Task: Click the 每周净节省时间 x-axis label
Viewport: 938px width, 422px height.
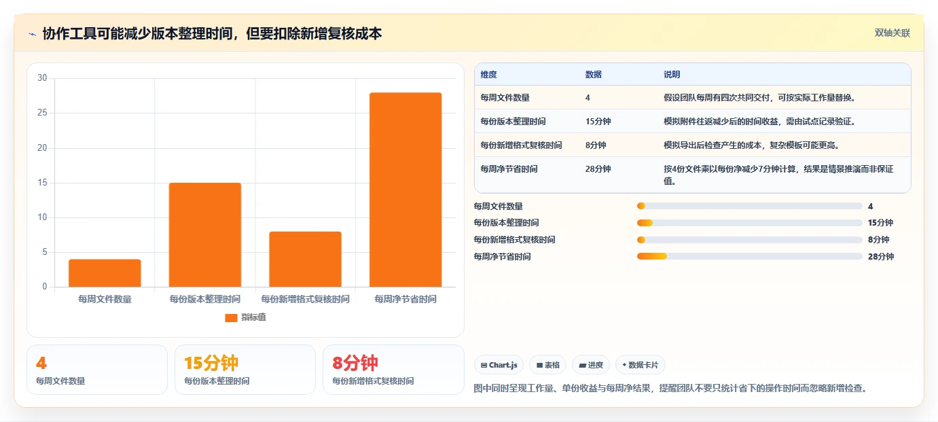Action: (405, 299)
